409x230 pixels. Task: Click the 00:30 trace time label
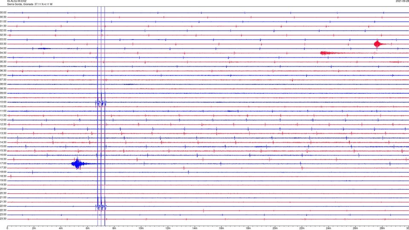point(3,17)
